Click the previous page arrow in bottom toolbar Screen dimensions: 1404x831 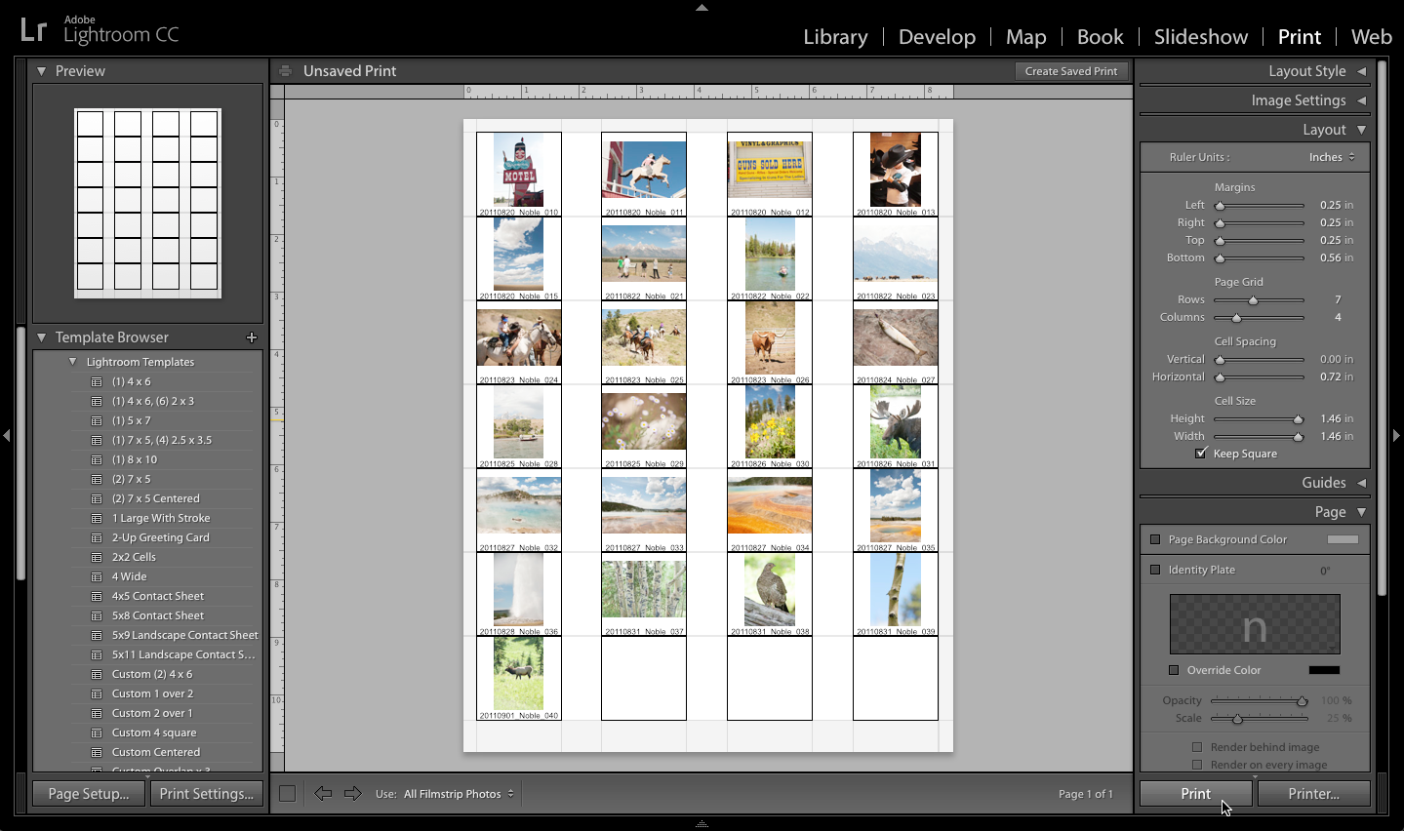323,793
